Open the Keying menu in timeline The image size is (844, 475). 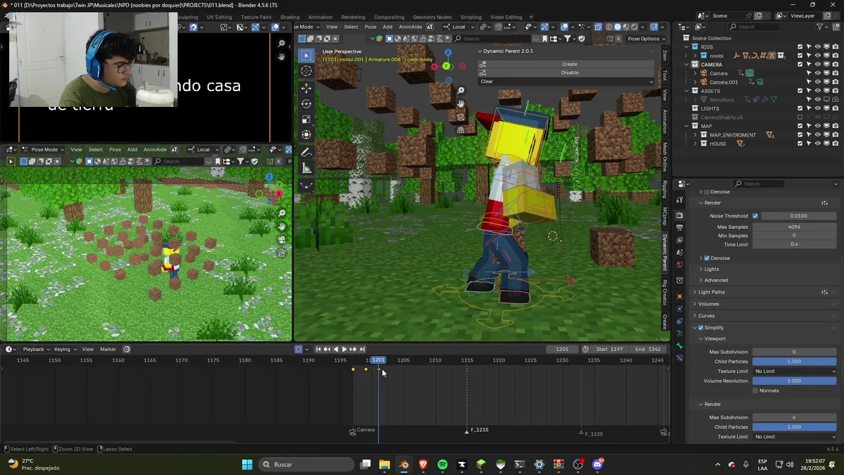65,349
